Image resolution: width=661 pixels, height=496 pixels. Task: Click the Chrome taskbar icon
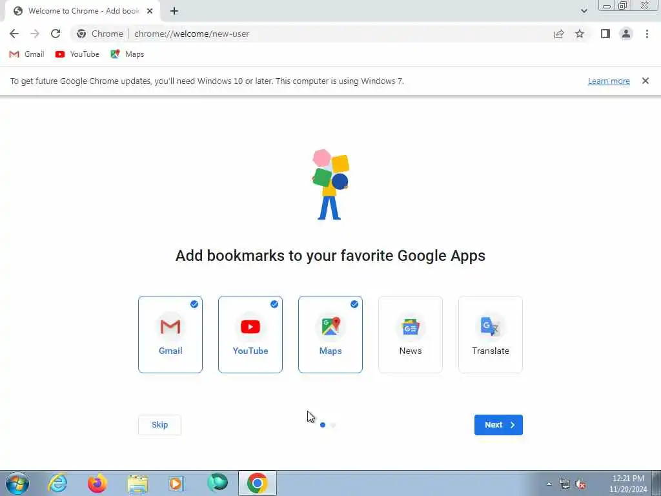tap(257, 483)
